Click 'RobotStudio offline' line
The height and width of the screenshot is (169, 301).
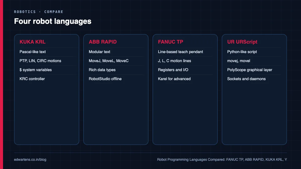pos(105,79)
